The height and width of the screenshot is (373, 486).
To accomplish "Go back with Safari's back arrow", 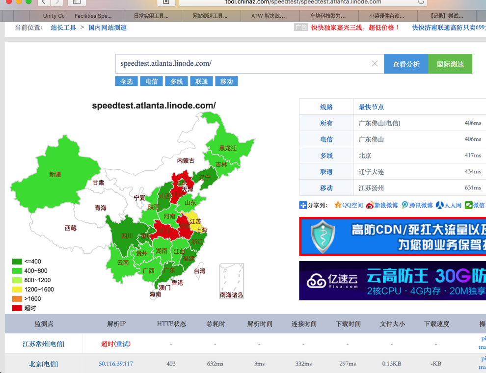I will tap(44, 2).
